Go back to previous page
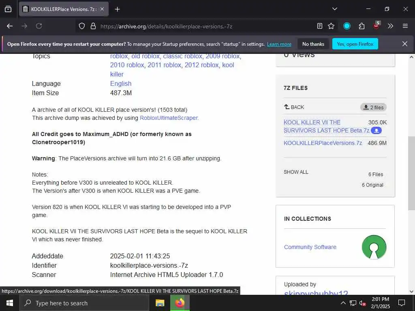Viewport: 415px width, 311px height. coord(10,26)
